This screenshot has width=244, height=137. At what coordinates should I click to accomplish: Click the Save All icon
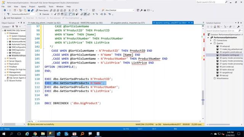tap(32, 10)
